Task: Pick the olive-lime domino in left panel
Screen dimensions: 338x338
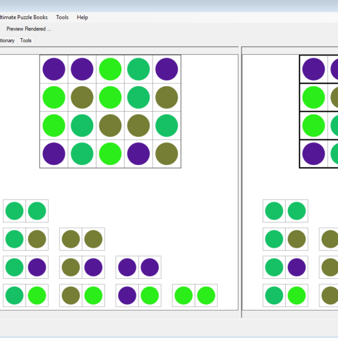Action: [x=82, y=295]
